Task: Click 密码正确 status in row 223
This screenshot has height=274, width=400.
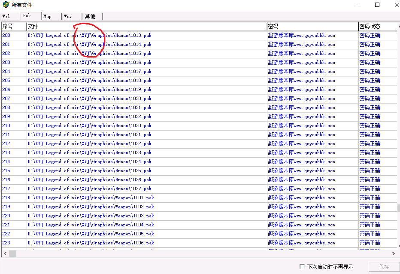Action: [369, 243]
